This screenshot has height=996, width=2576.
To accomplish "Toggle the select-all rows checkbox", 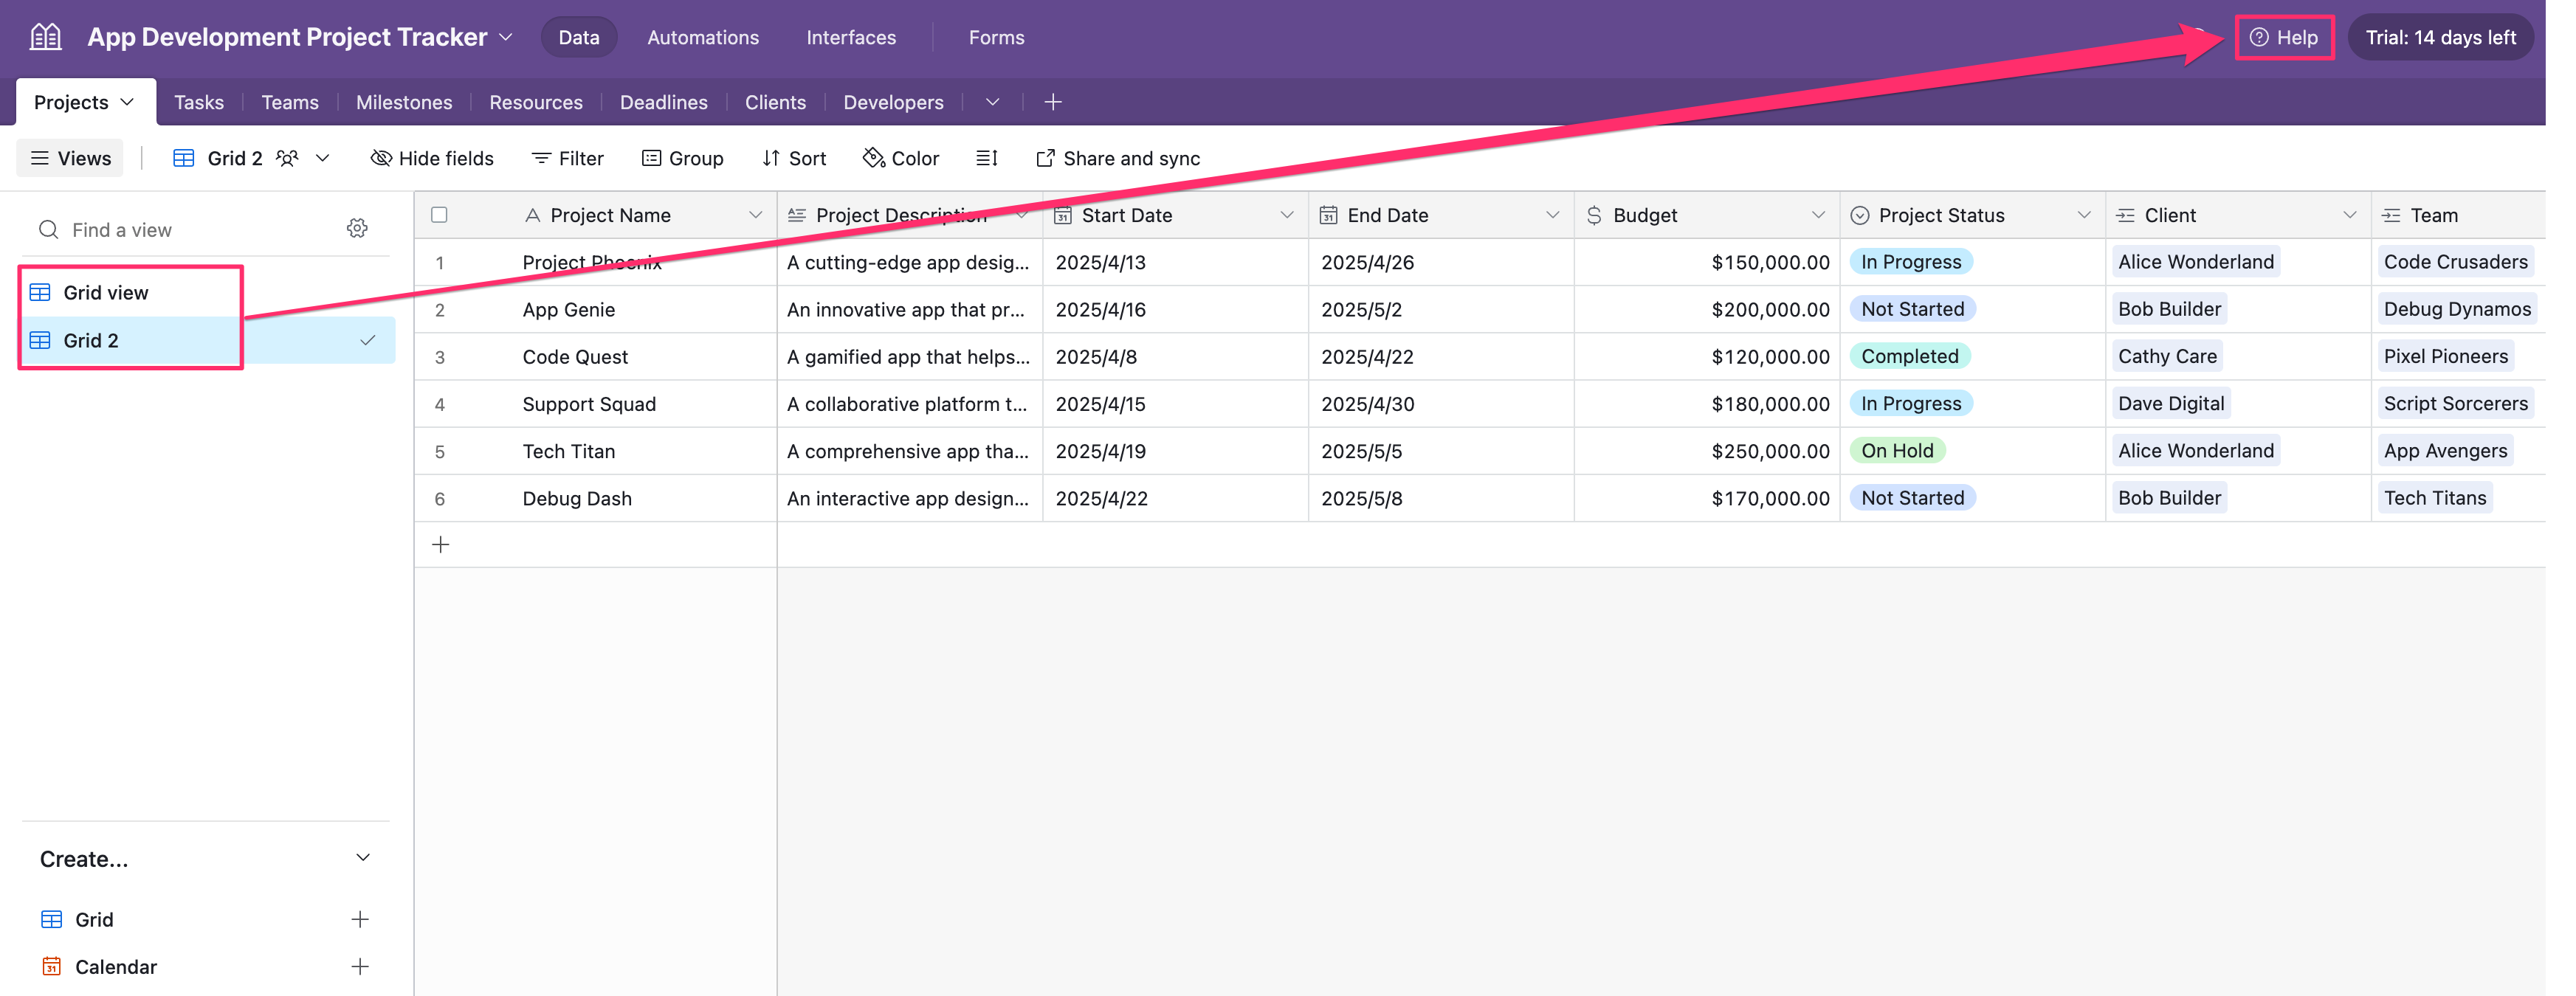I will (x=439, y=215).
